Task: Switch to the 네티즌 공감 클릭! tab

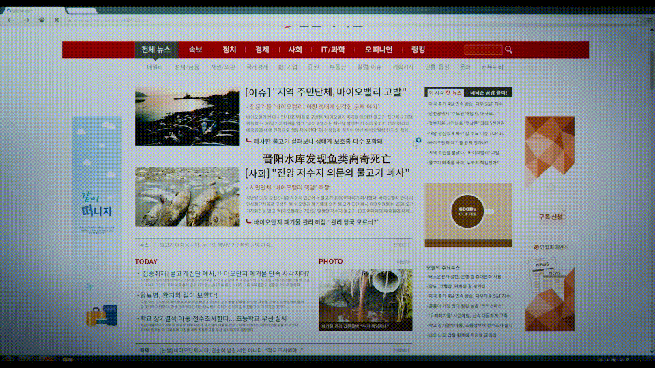Action: click(x=489, y=92)
